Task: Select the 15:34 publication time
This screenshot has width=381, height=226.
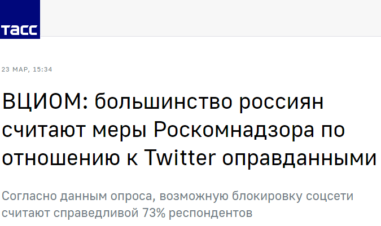Action: click(x=42, y=69)
